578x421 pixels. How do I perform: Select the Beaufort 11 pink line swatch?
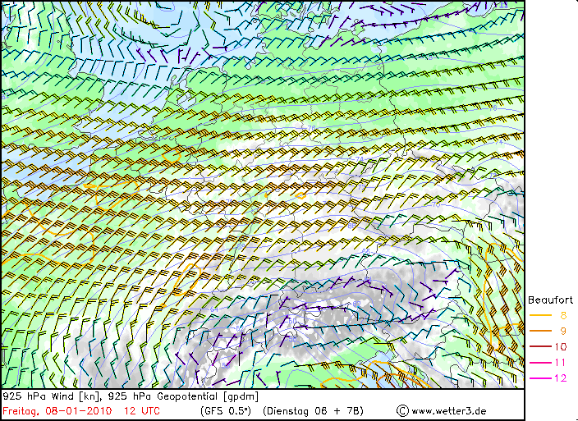pos(541,362)
